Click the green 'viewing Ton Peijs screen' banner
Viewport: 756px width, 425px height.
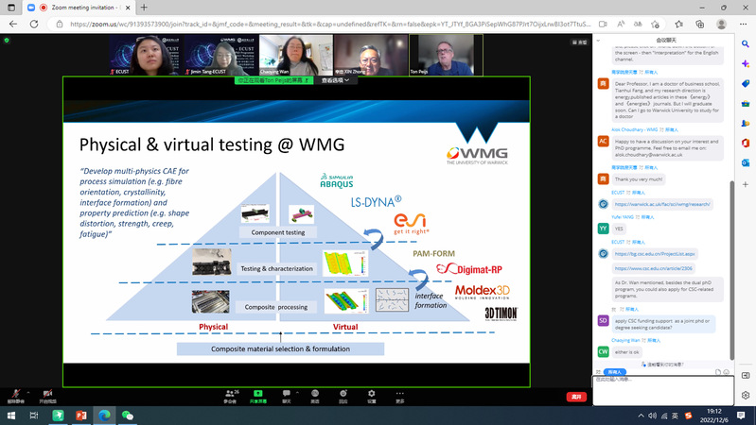tap(273, 80)
